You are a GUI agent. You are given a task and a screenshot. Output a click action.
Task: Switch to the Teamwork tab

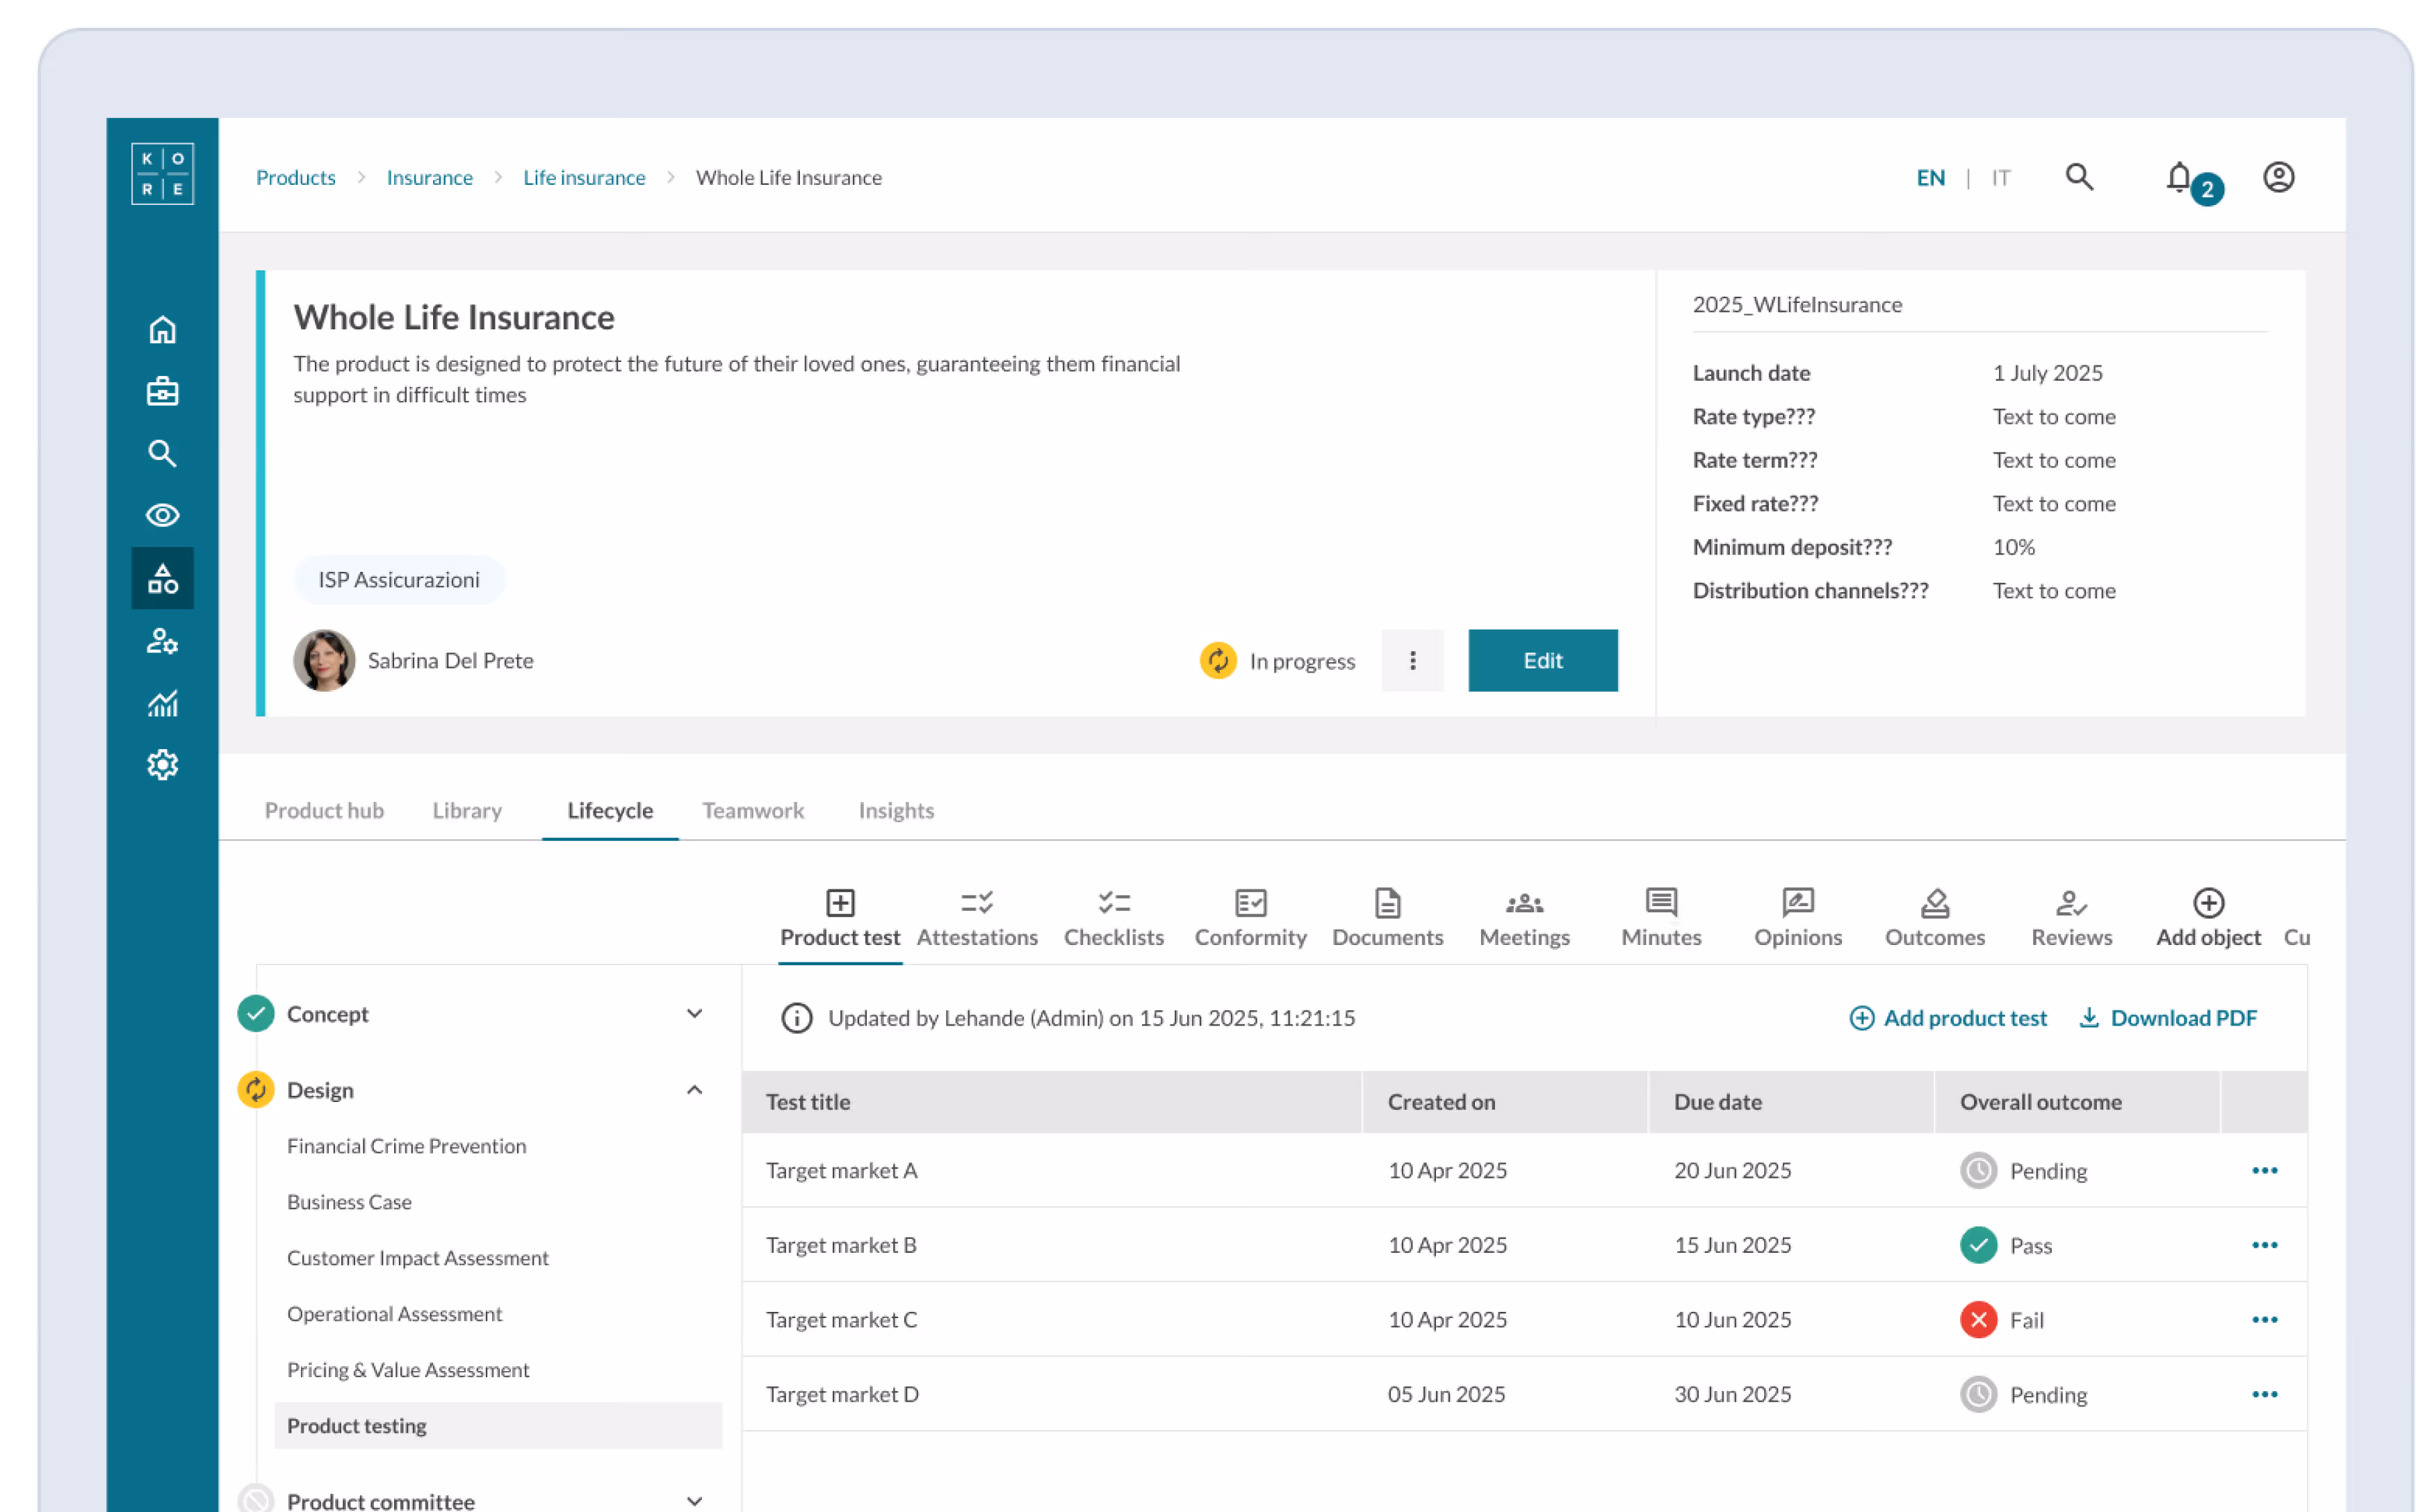pos(752,810)
